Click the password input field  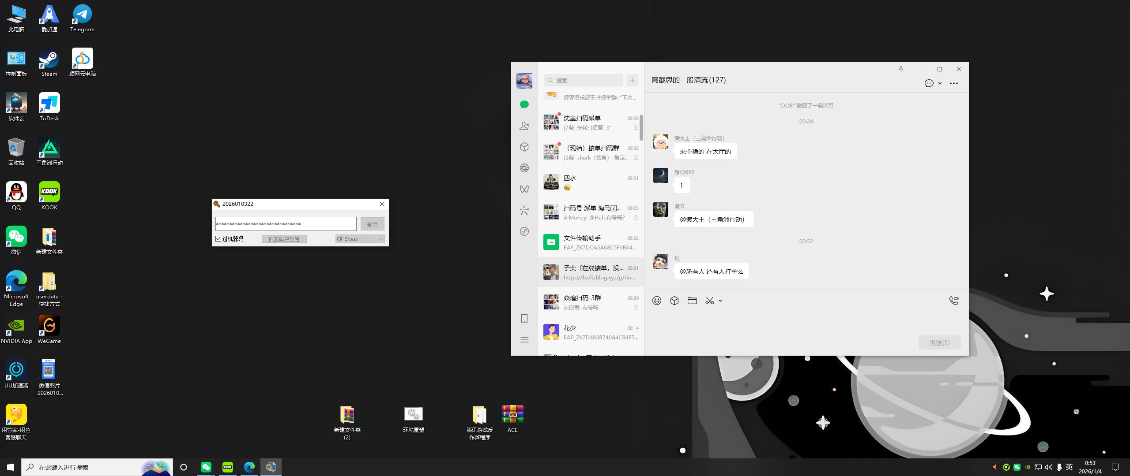pos(286,224)
